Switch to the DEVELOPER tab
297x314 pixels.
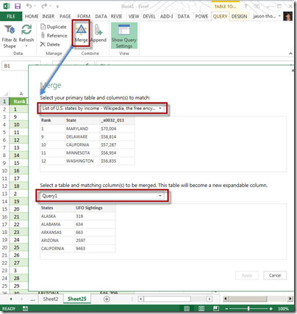click(149, 16)
